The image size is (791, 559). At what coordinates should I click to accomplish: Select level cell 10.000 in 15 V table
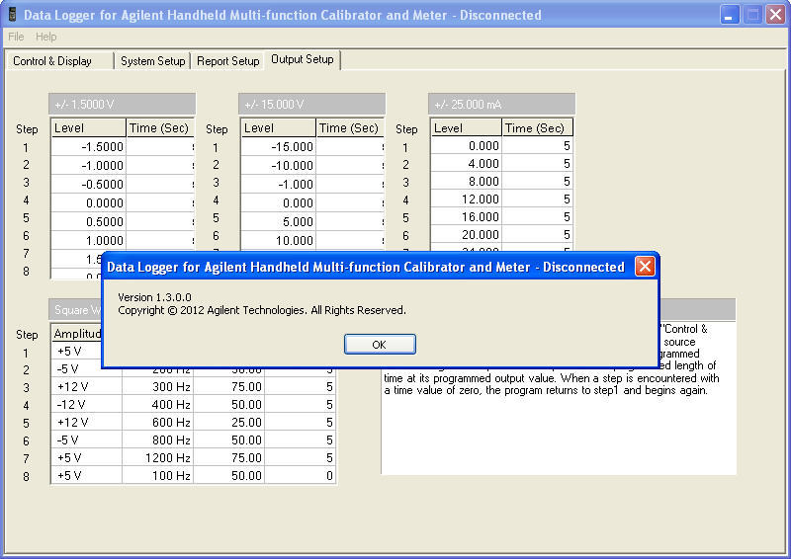(x=279, y=240)
